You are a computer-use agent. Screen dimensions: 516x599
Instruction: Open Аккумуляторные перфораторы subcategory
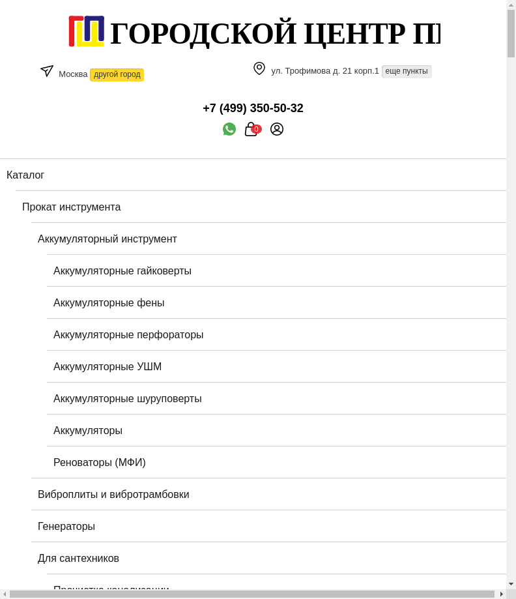(x=128, y=334)
